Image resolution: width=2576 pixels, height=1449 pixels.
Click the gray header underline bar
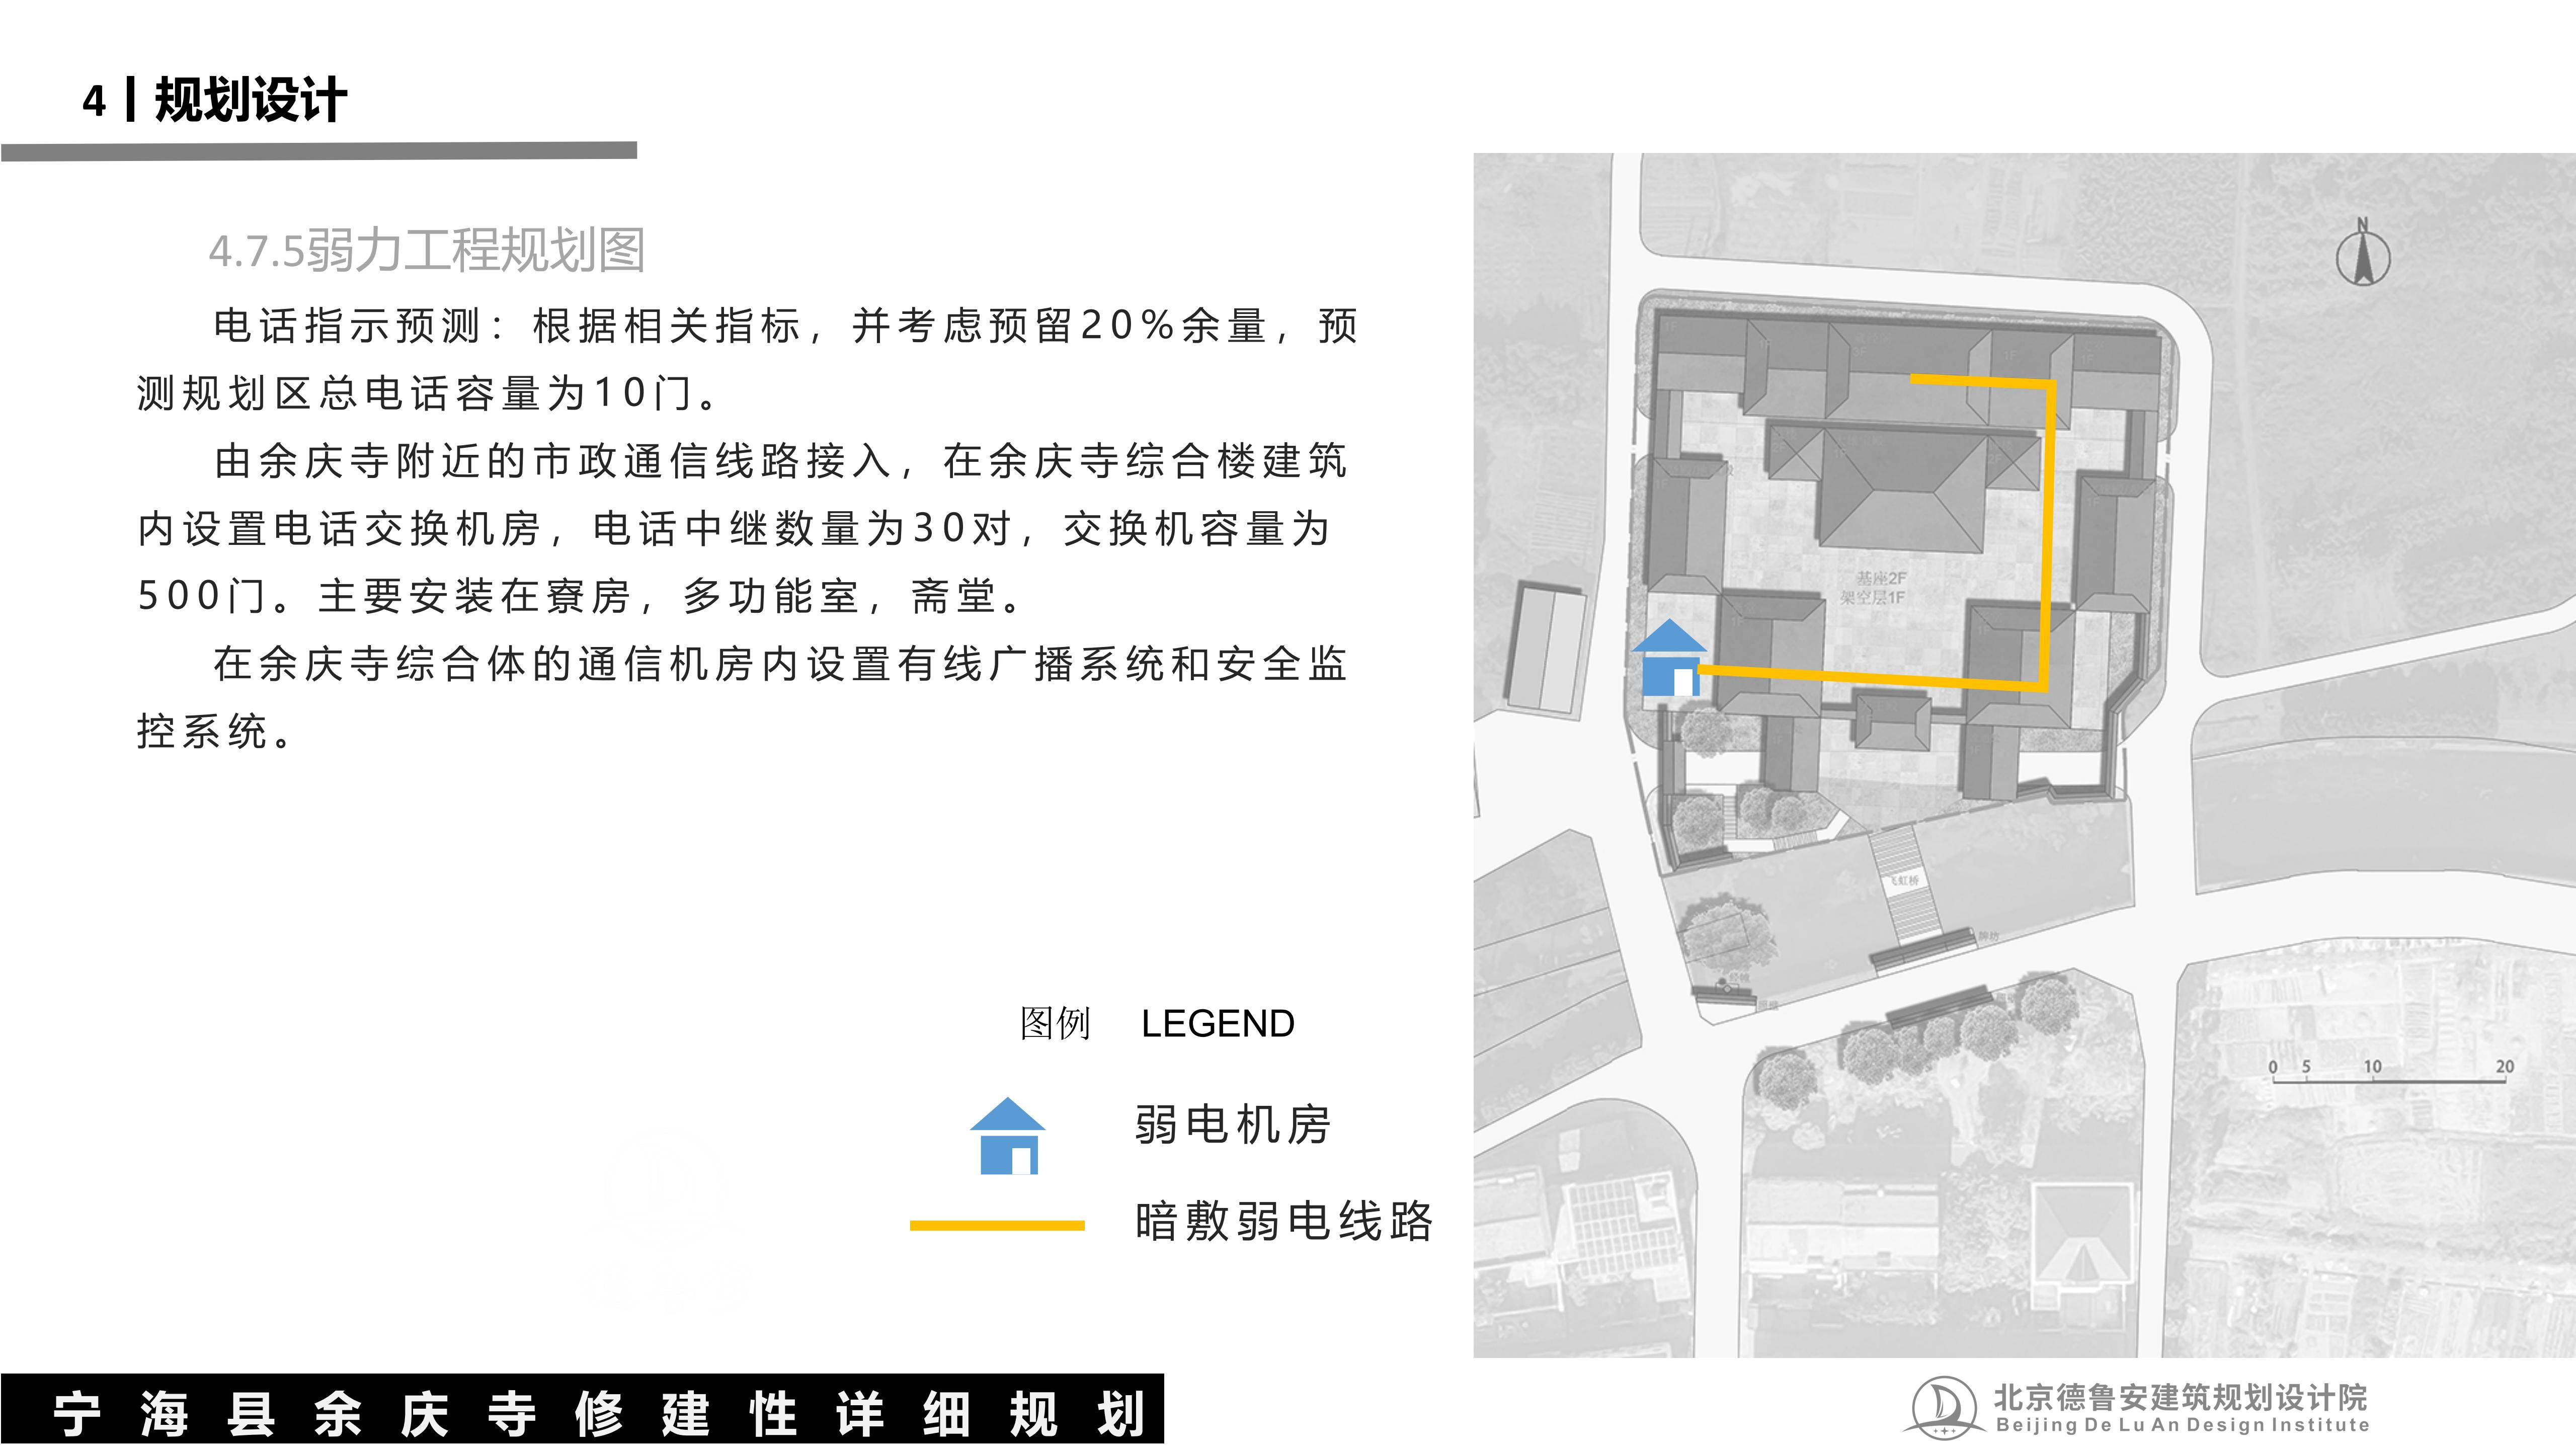[x=319, y=151]
